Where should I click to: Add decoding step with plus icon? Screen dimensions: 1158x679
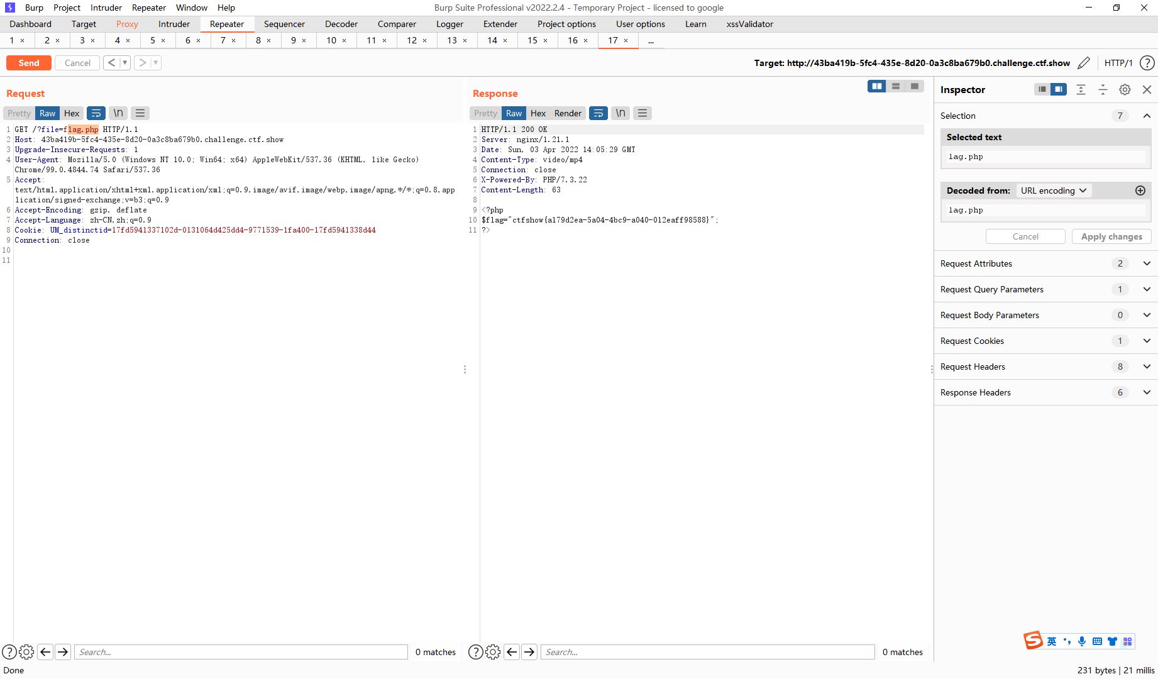[1140, 190]
